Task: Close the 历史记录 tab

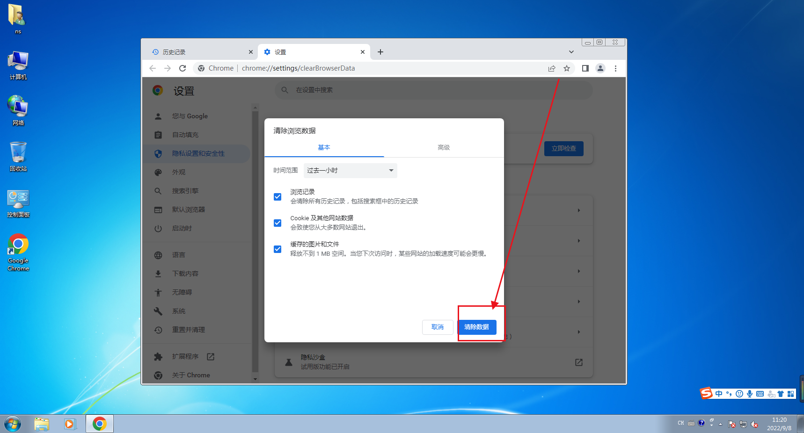Action: pos(251,52)
